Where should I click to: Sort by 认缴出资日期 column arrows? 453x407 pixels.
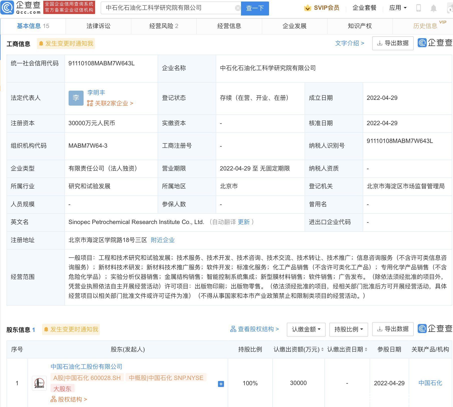click(366, 349)
